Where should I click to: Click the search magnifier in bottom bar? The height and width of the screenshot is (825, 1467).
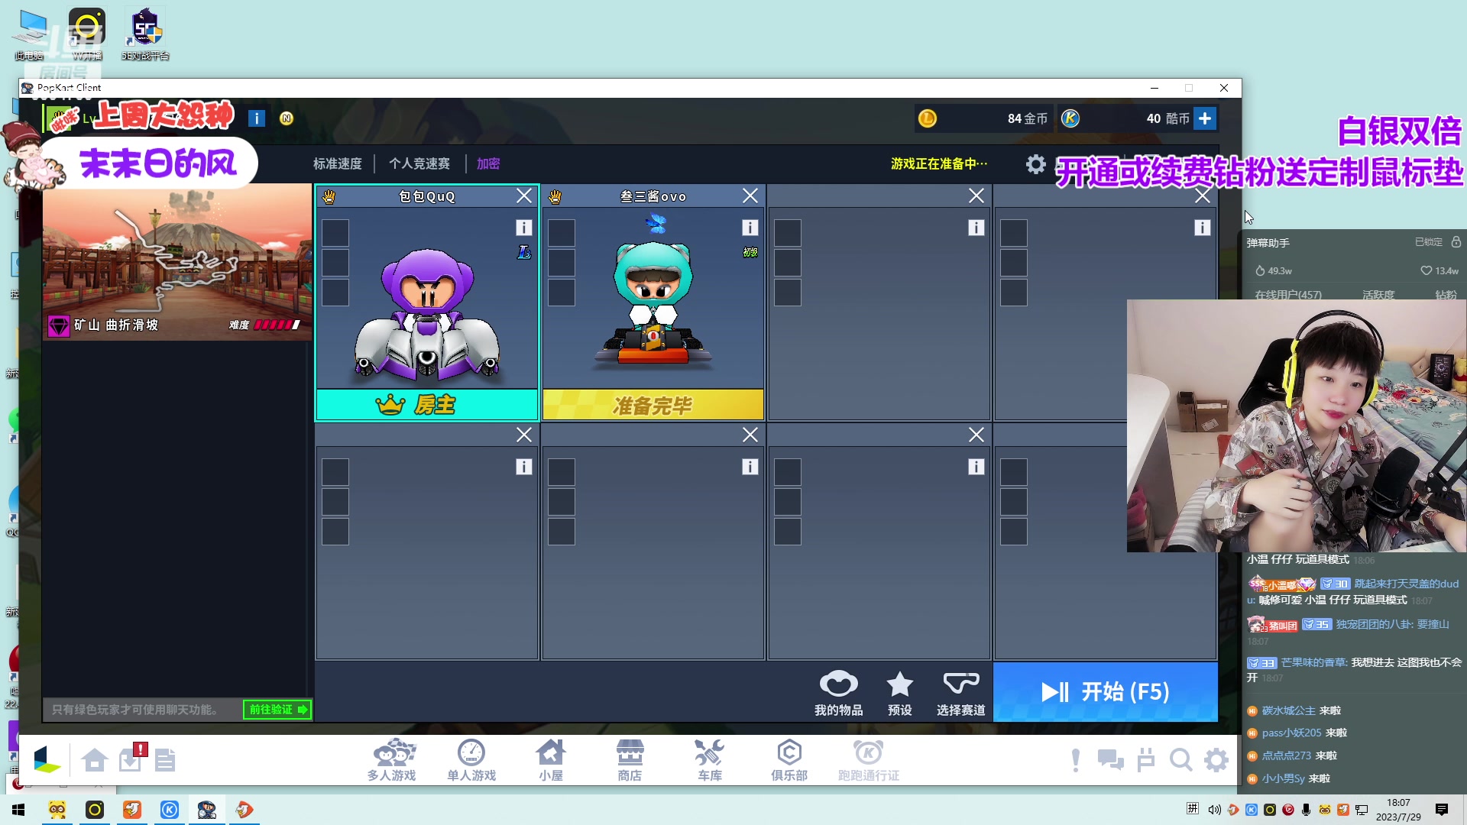pyautogui.click(x=1180, y=760)
